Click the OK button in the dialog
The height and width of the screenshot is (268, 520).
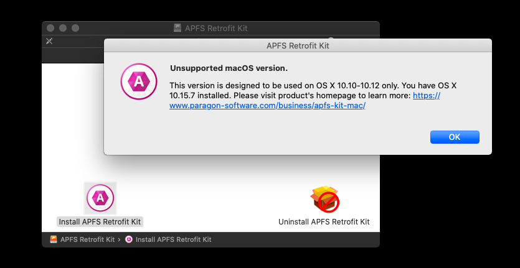coord(455,137)
